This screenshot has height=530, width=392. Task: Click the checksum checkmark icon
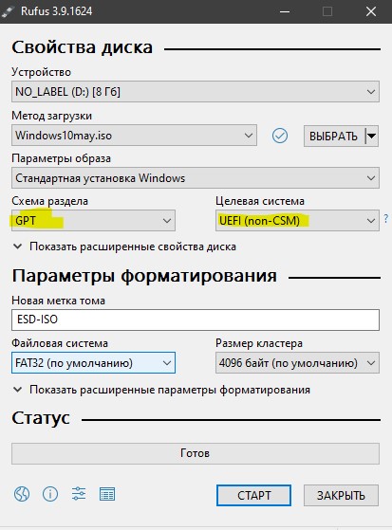(x=280, y=136)
